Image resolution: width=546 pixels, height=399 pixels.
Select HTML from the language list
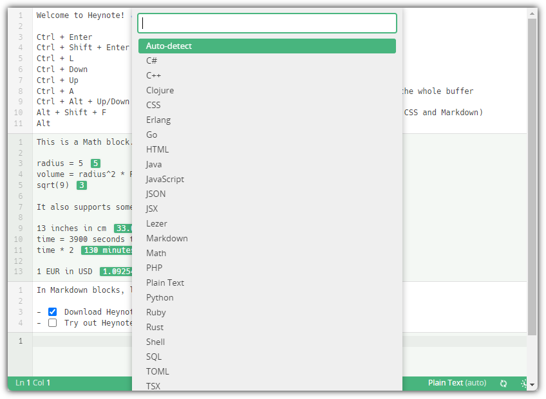pyautogui.click(x=267, y=150)
